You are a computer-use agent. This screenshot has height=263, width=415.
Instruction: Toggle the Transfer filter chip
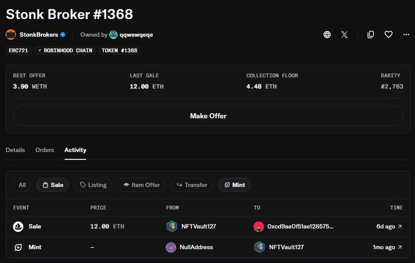192,185
